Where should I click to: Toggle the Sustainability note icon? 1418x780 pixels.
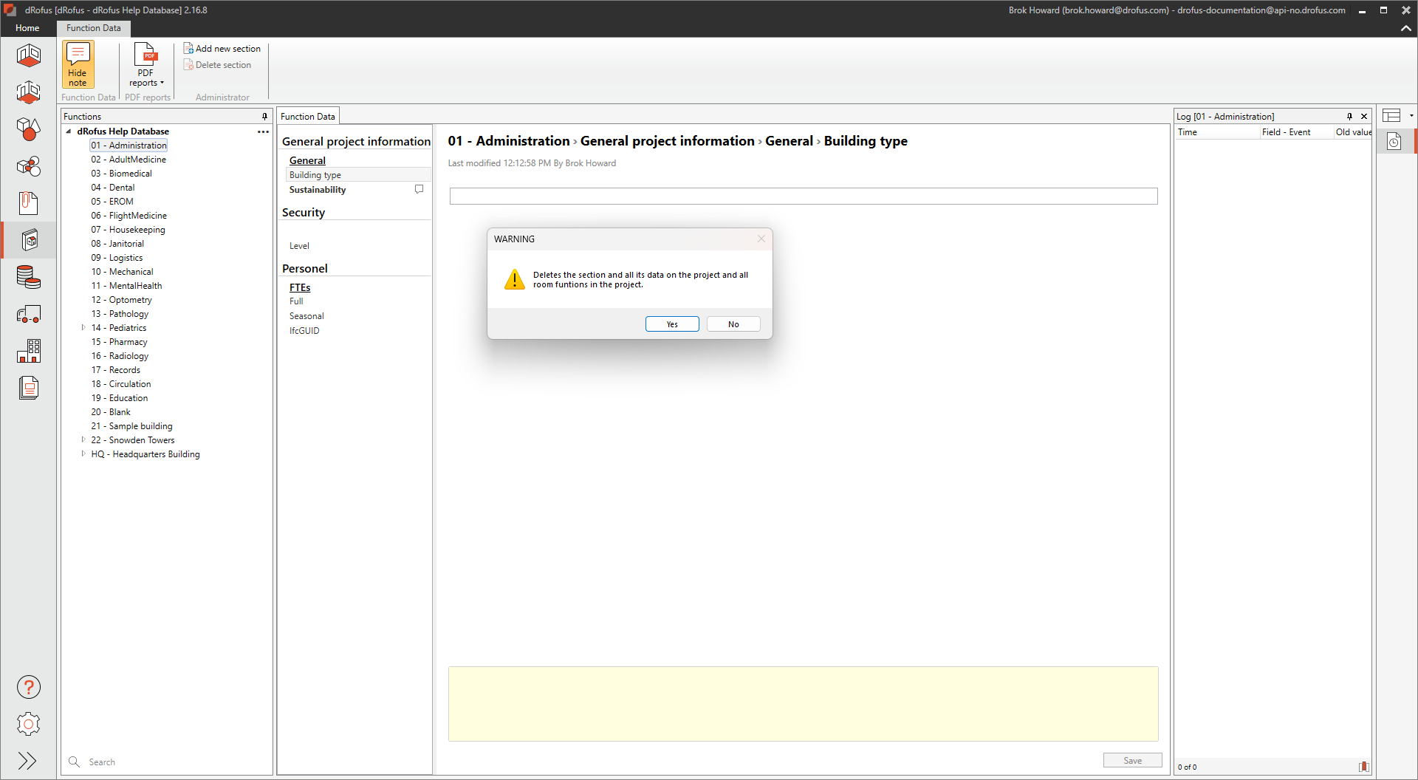[419, 189]
